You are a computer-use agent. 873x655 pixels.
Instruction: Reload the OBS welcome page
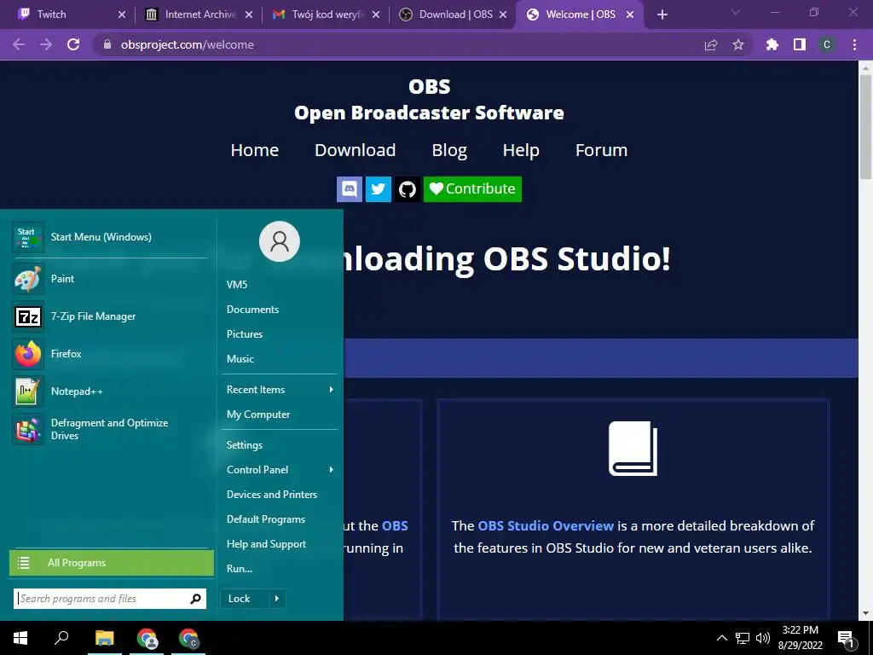73,44
